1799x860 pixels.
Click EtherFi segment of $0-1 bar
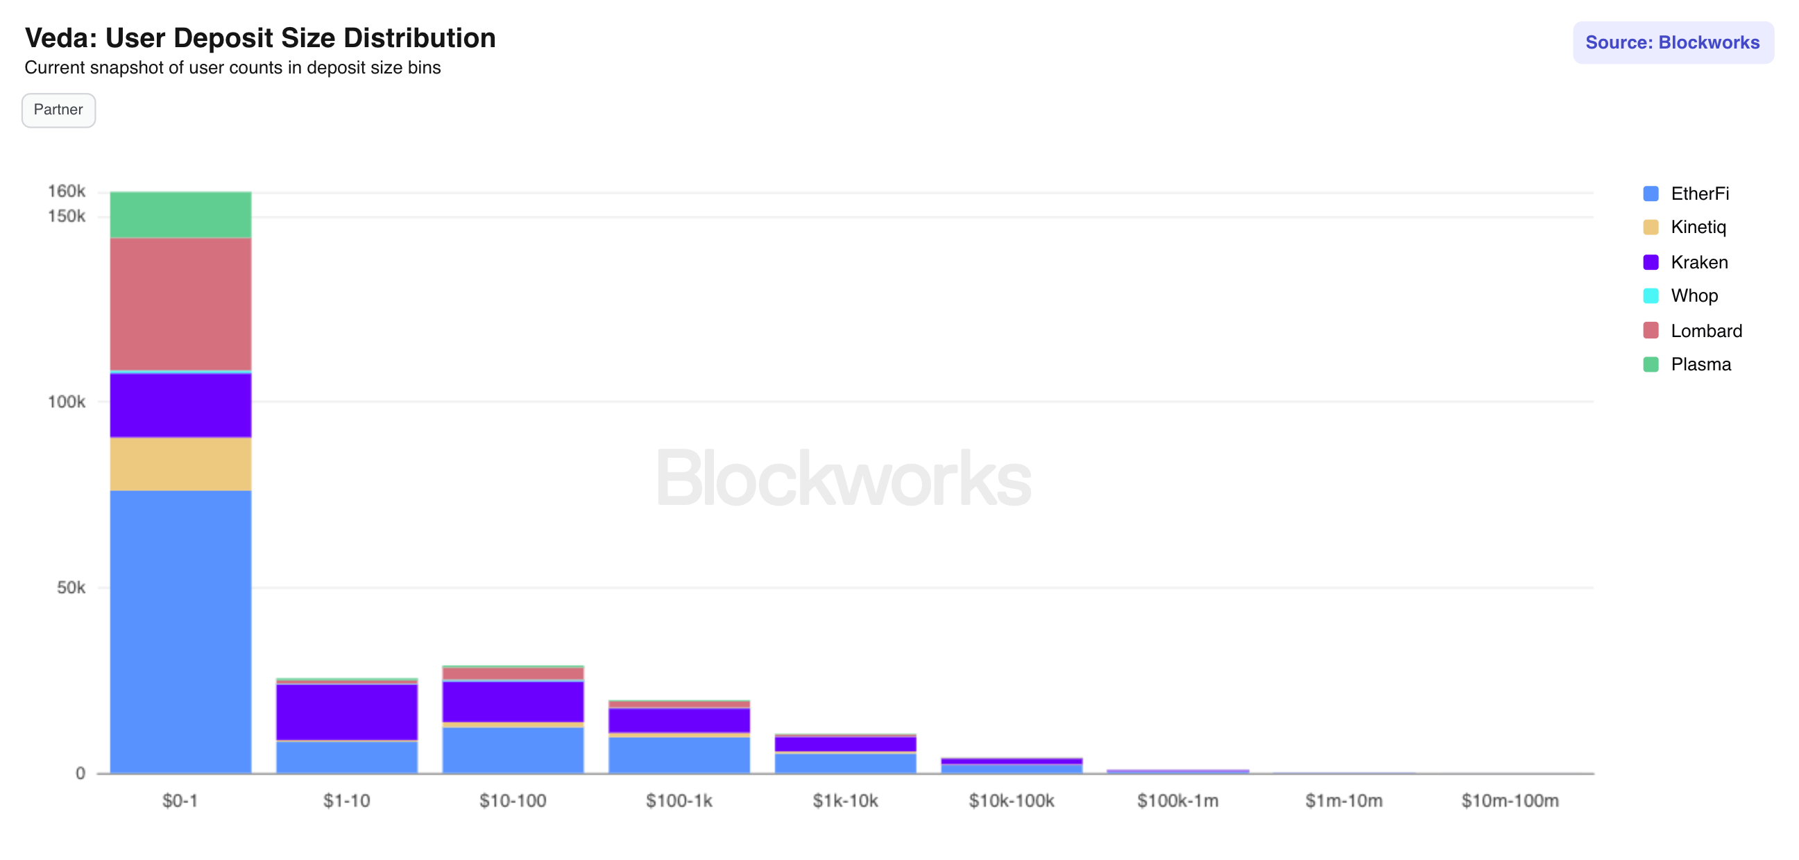click(x=181, y=632)
